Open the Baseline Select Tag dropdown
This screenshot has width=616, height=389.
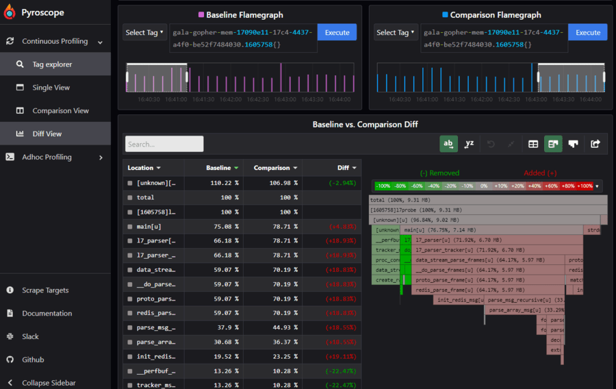(144, 32)
